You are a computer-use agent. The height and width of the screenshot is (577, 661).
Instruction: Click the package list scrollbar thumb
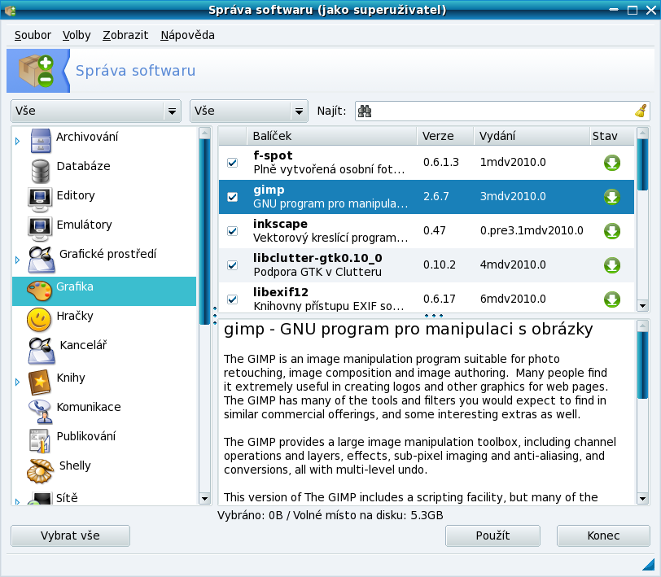tap(642, 164)
